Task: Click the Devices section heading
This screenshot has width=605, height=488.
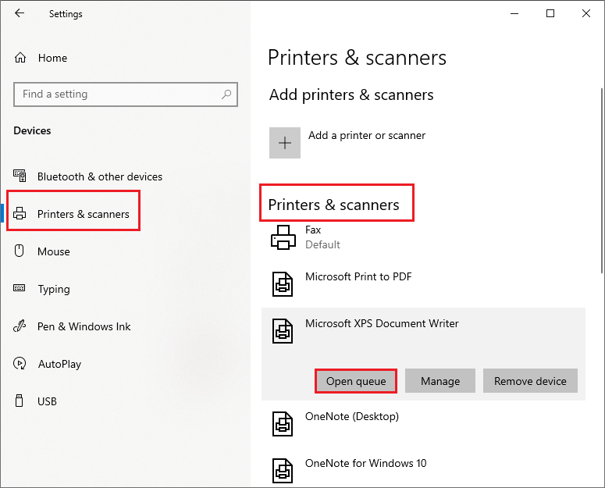Action: point(32,130)
